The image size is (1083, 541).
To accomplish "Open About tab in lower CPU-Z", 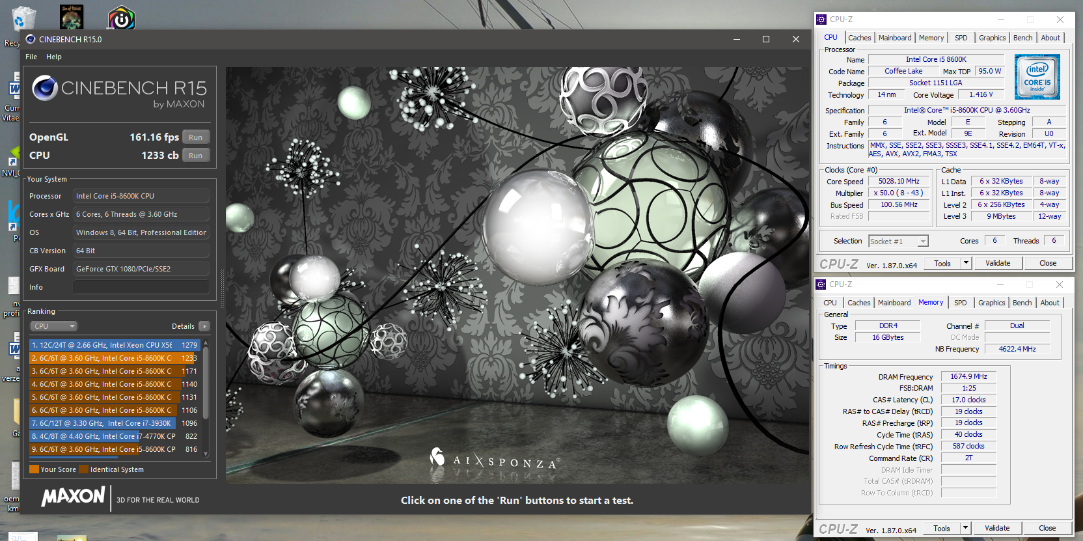I will [1050, 303].
